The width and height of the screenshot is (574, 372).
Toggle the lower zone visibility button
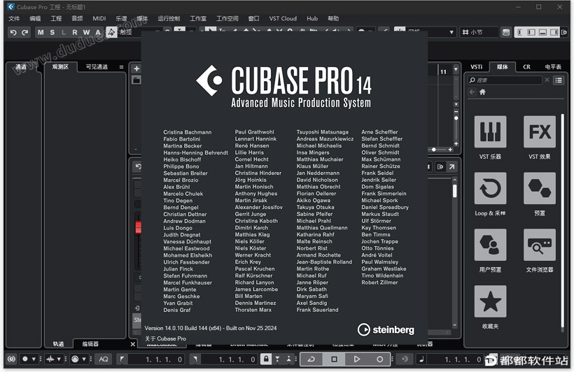pyautogui.click(x=543, y=32)
